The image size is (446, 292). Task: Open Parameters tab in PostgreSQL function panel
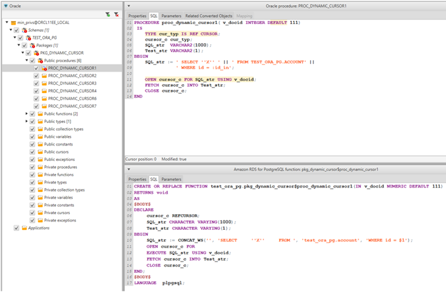[170, 179]
